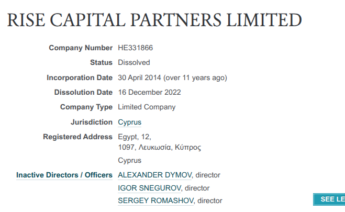Click the Jurisdiction label
The width and height of the screenshot is (345, 212).
pos(92,122)
